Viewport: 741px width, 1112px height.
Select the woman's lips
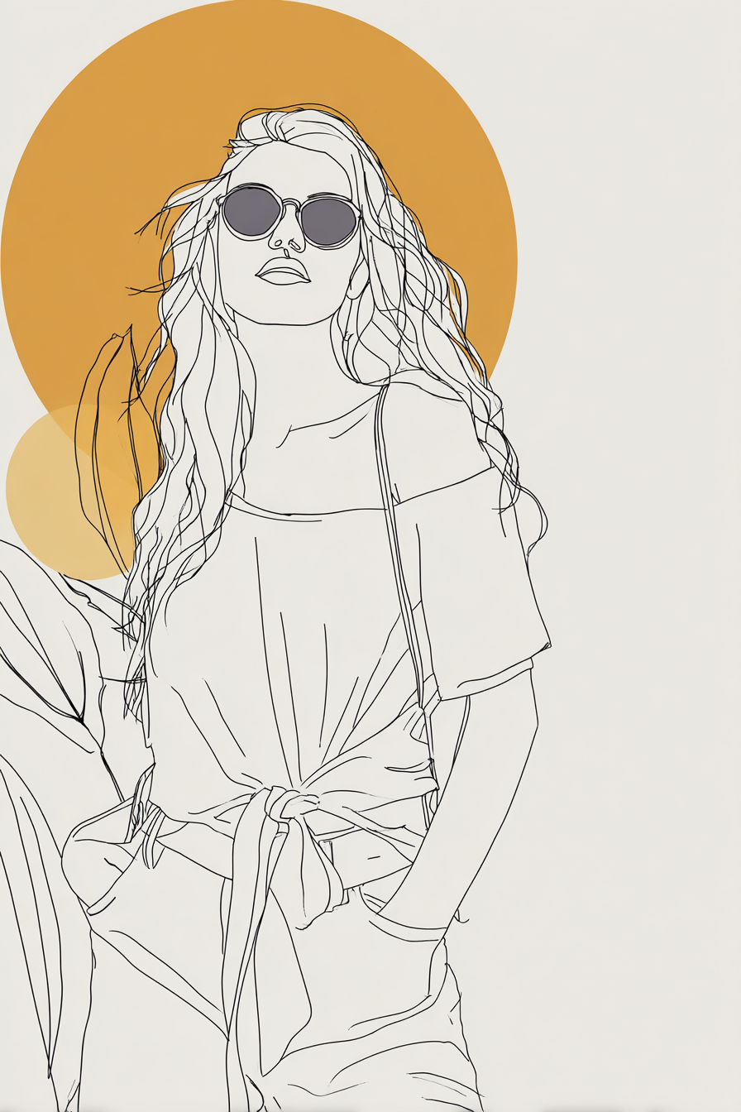283,271
